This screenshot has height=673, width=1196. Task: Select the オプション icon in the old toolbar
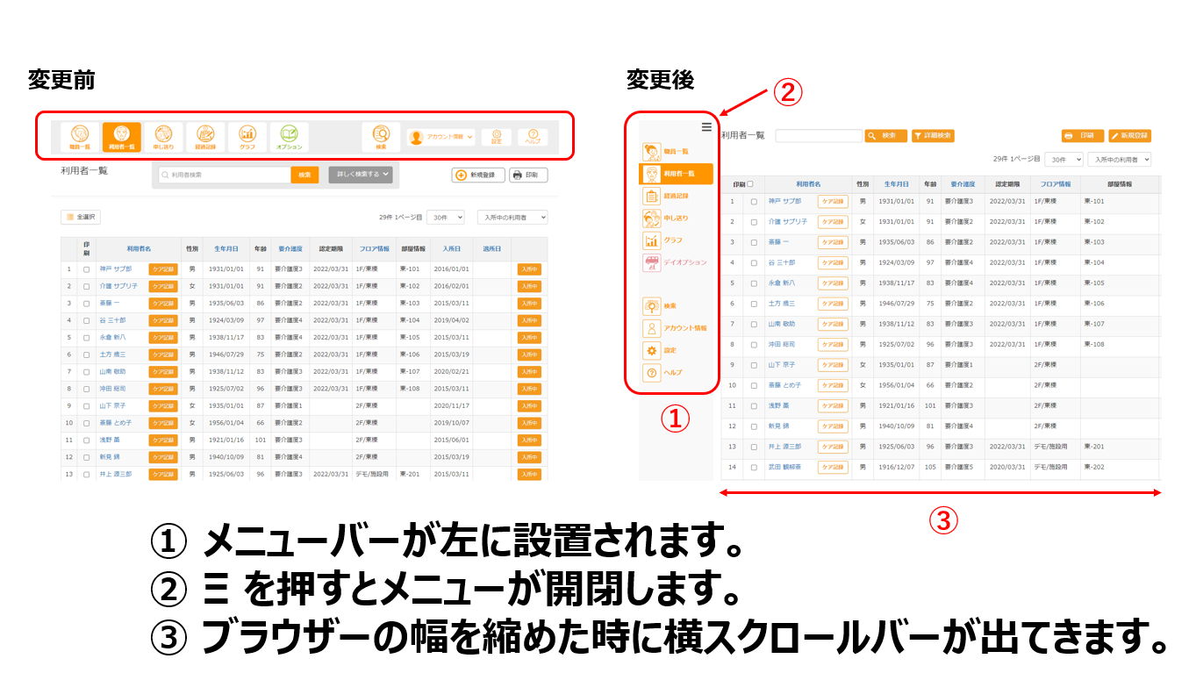[289, 136]
